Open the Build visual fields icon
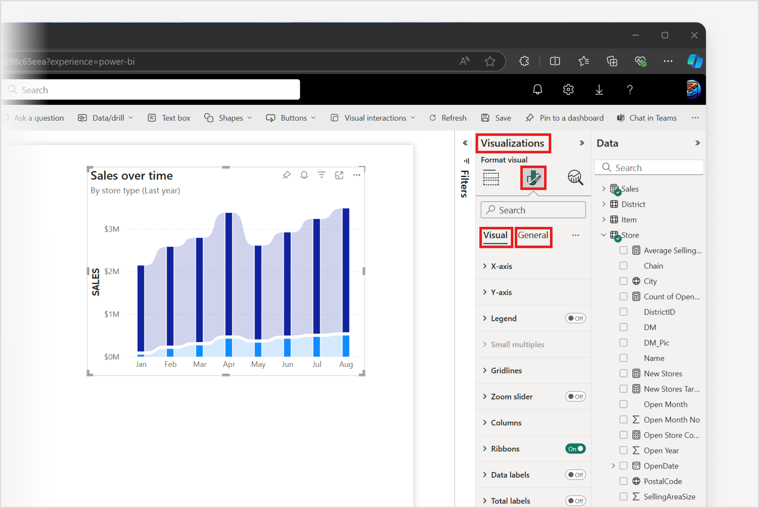The image size is (759, 508). click(491, 178)
